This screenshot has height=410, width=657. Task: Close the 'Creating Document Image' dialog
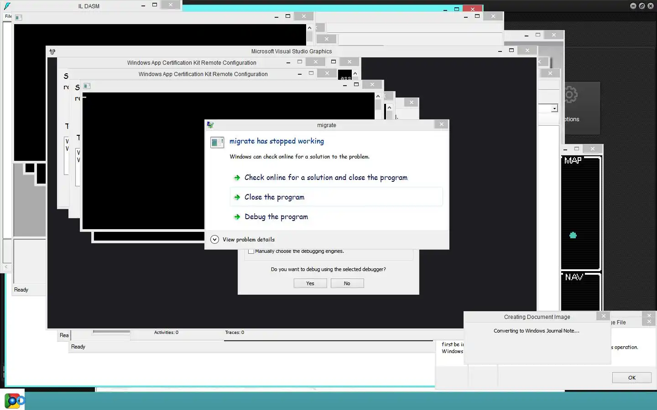point(603,316)
